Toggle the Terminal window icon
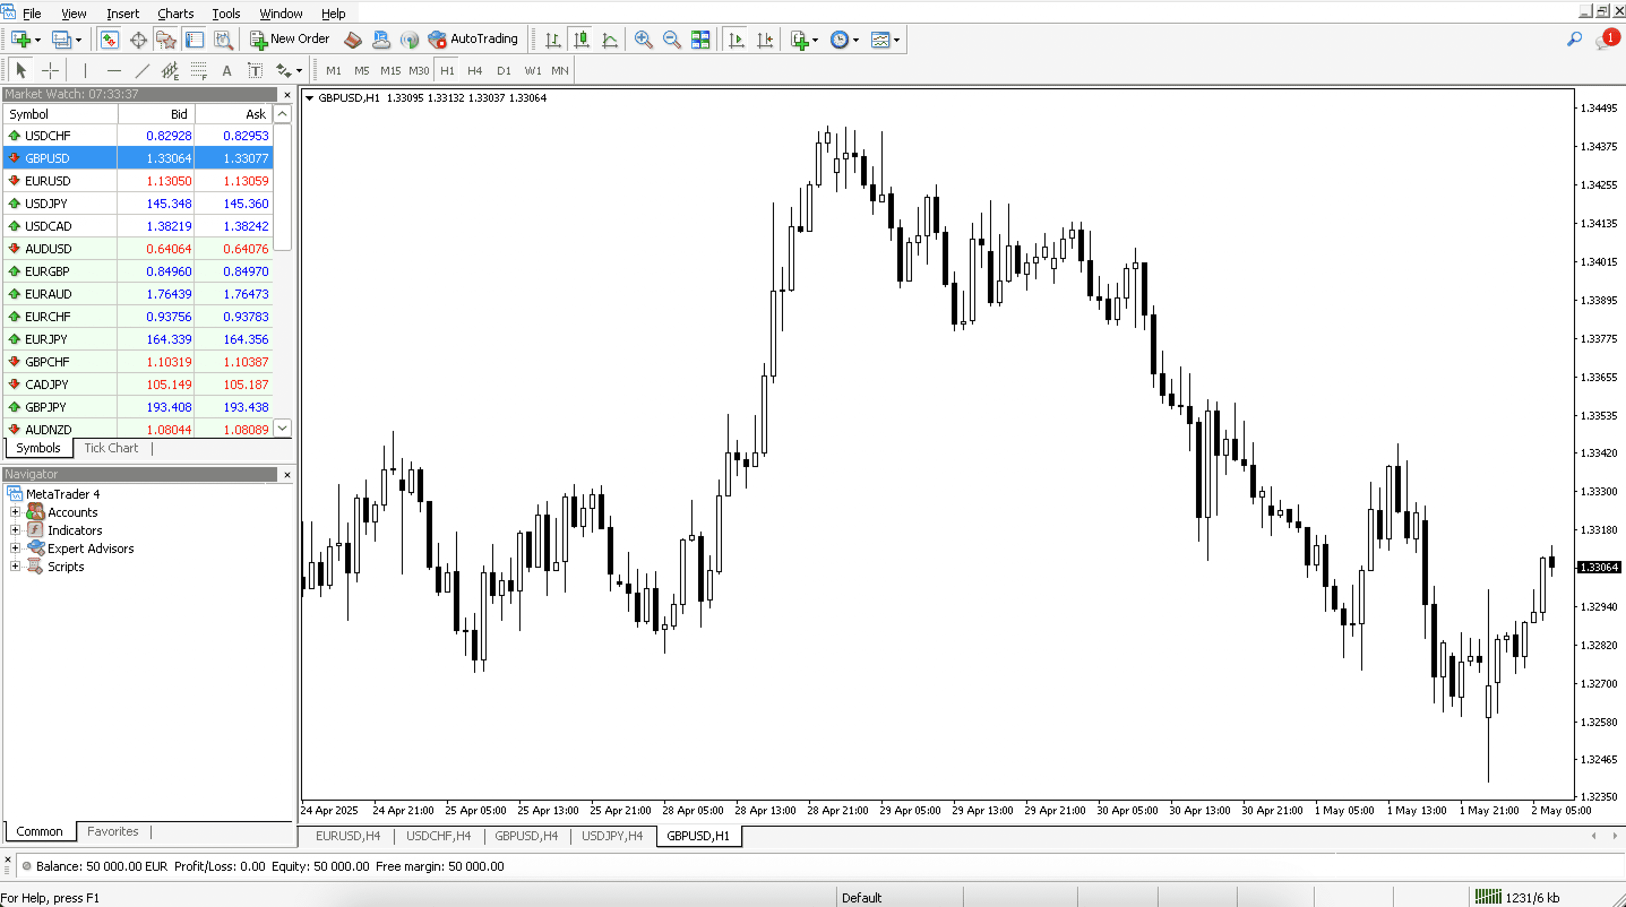This screenshot has height=907, width=1626. [195, 40]
